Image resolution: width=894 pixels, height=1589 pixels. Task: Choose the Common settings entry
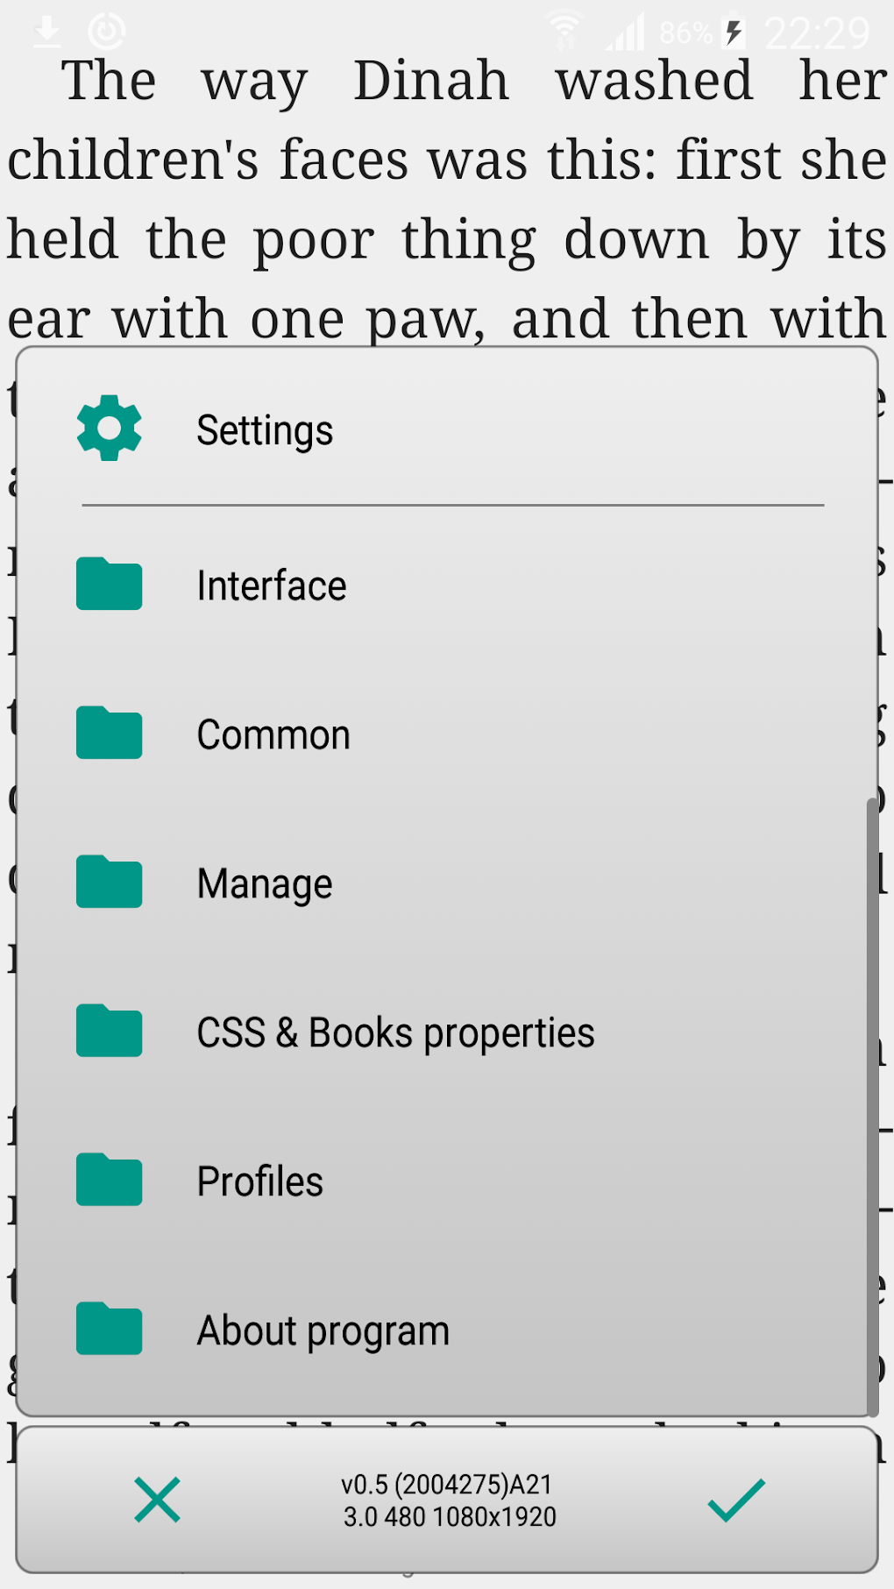442,734
